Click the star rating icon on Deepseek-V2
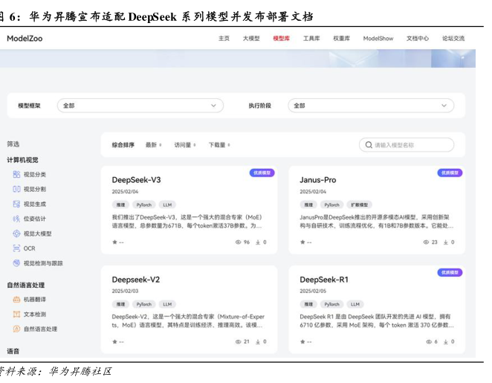492x383 pixels. coord(115,341)
